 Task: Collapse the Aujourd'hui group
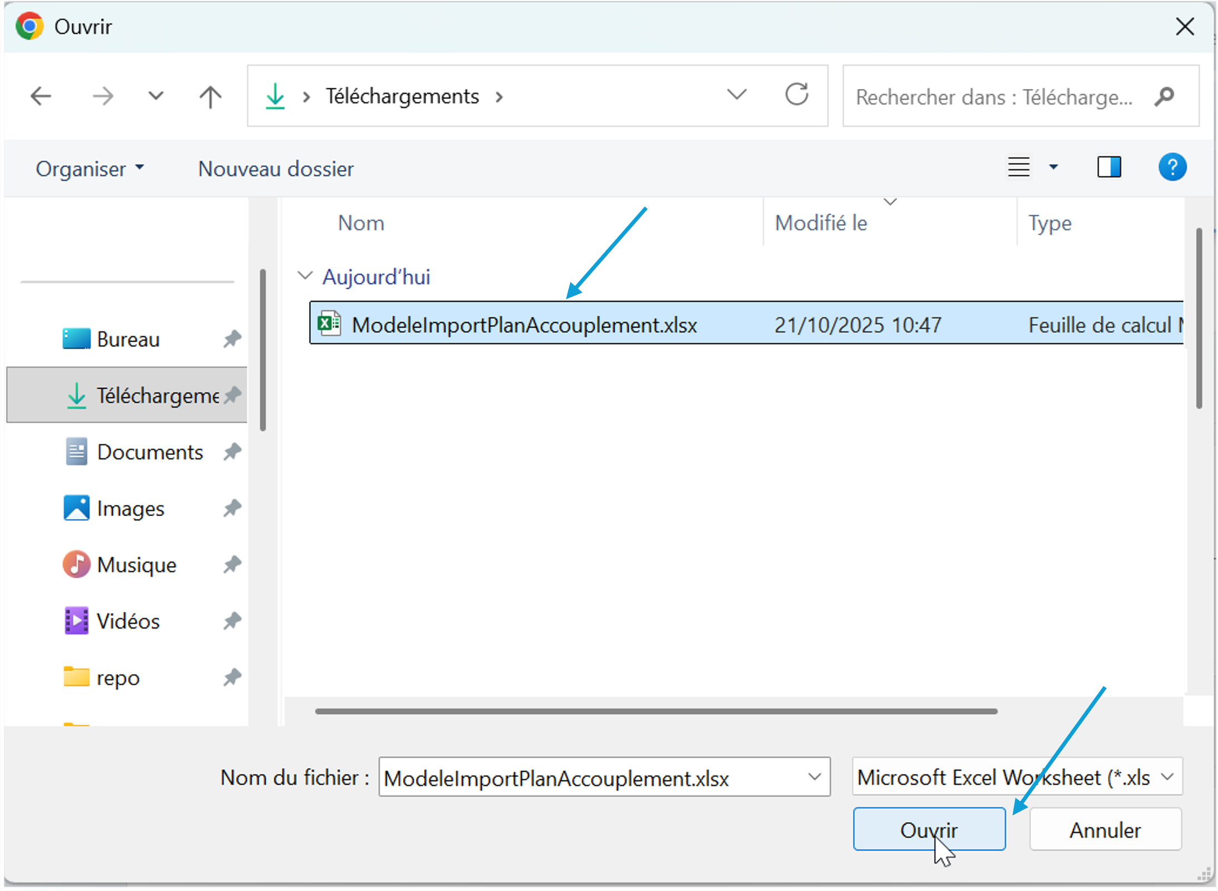point(305,276)
